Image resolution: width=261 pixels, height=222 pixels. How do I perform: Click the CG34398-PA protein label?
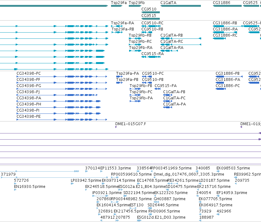[29, 98]
